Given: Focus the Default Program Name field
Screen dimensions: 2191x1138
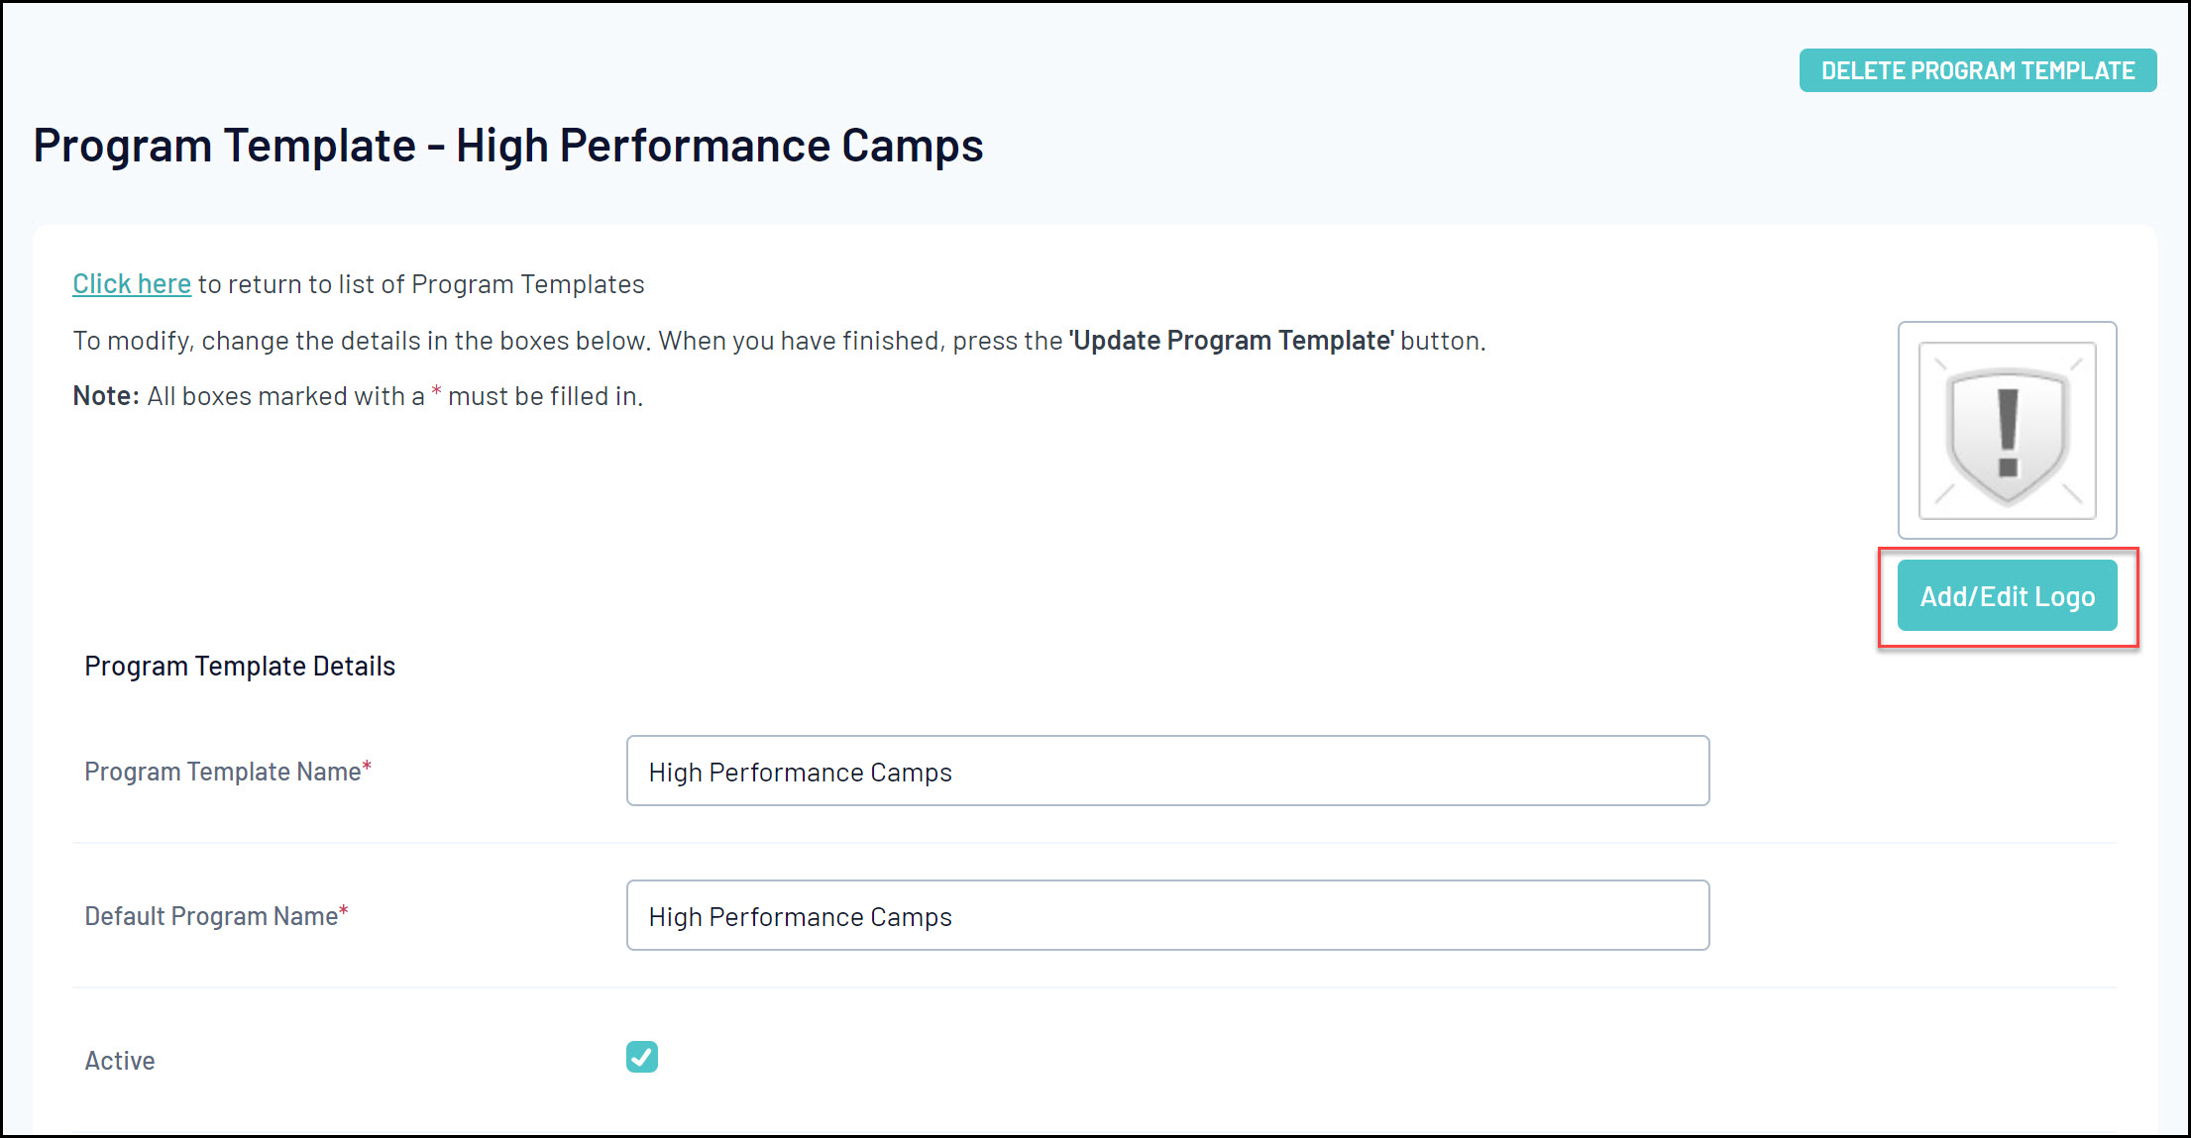Looking at the screenshot, I should [1167, 916].
